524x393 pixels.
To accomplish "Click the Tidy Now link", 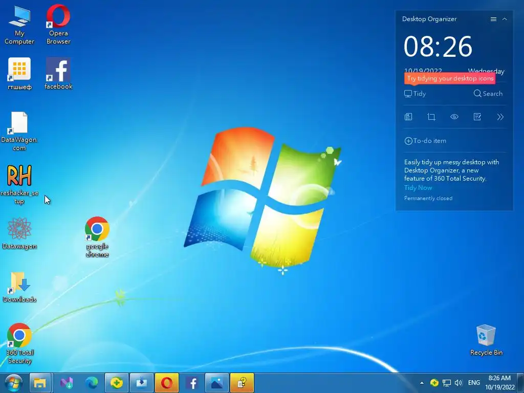I will pyautogui.click(x=418, y=187).
